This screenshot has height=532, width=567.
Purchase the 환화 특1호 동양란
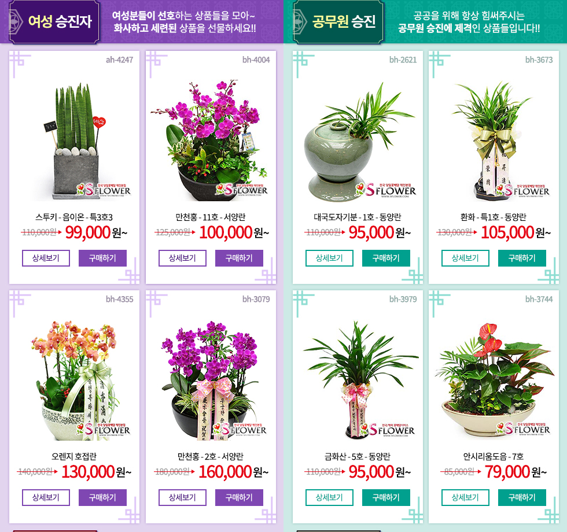pyautogui.click(x=522, y=258)
